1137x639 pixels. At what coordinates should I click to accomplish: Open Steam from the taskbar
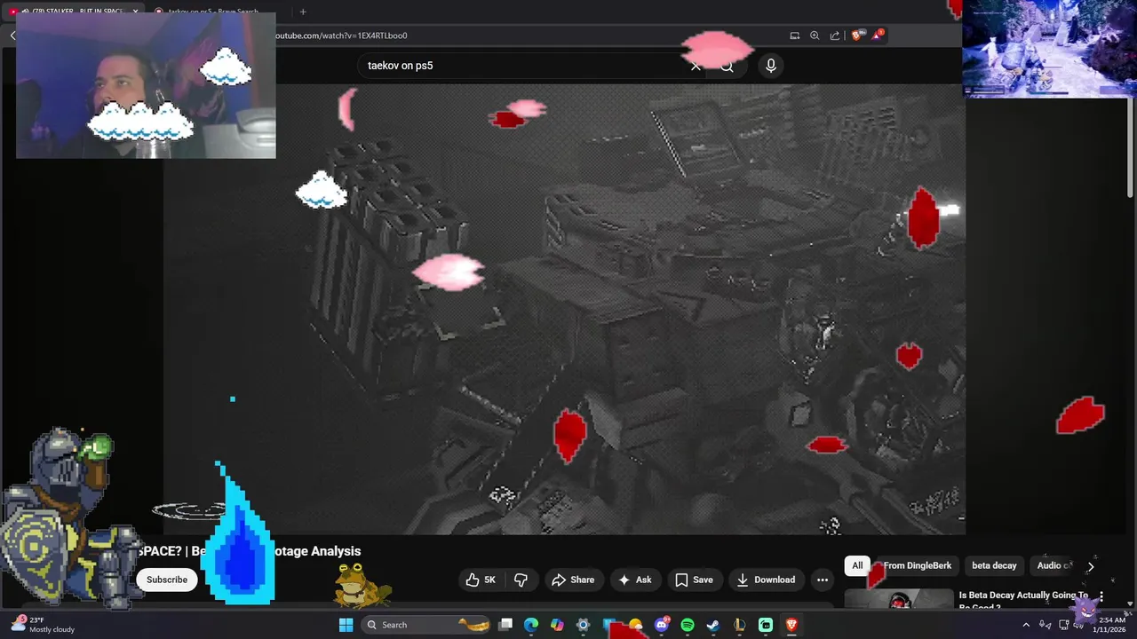tap(713, 625)
